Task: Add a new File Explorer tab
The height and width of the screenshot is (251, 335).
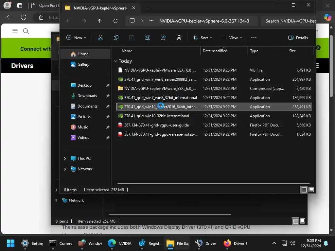Action: click(148, 8)
